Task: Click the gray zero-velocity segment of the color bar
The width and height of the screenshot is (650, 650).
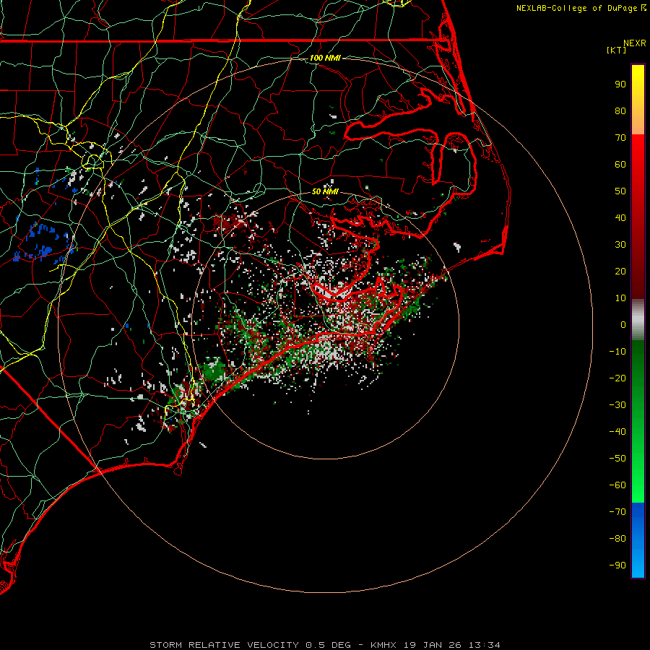Action: pyautogui.click(x=638, y=320)
